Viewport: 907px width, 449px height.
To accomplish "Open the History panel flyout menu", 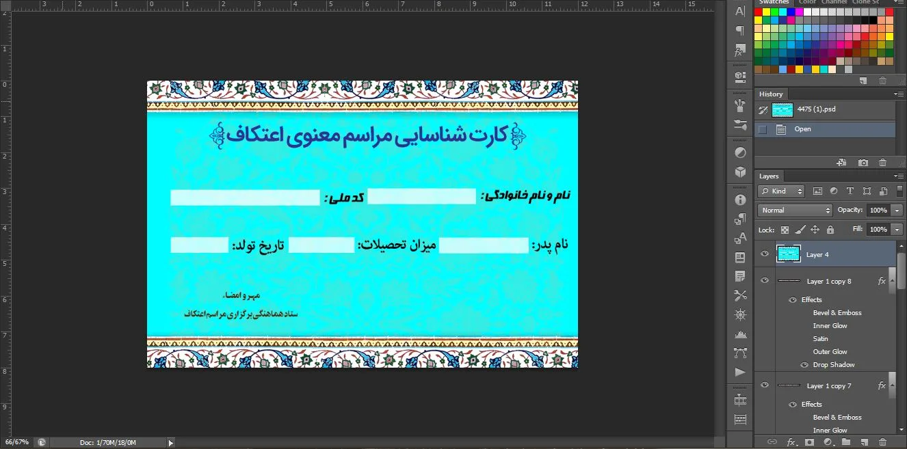I will click(x=899, y=94).
